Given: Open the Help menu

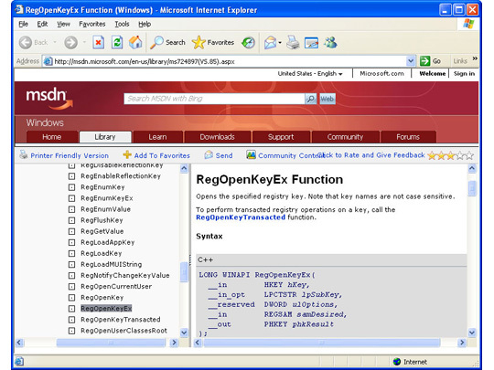Looking at the screenshot, I should (145, 24).
